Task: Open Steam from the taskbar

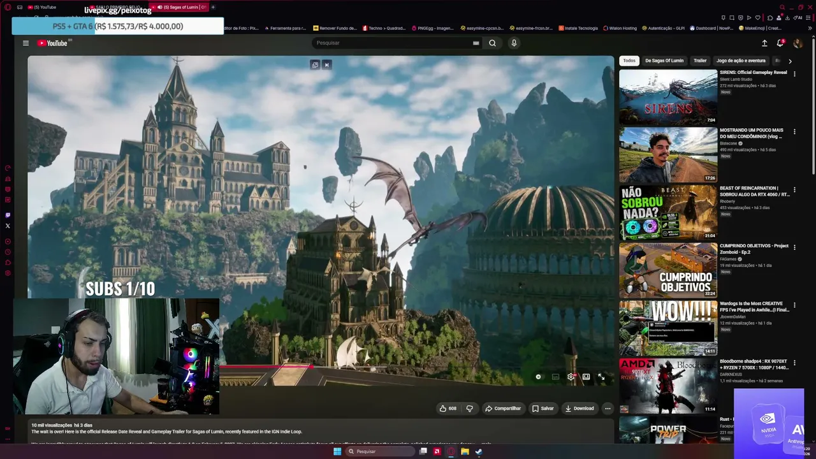Action: tap(479, 451)
